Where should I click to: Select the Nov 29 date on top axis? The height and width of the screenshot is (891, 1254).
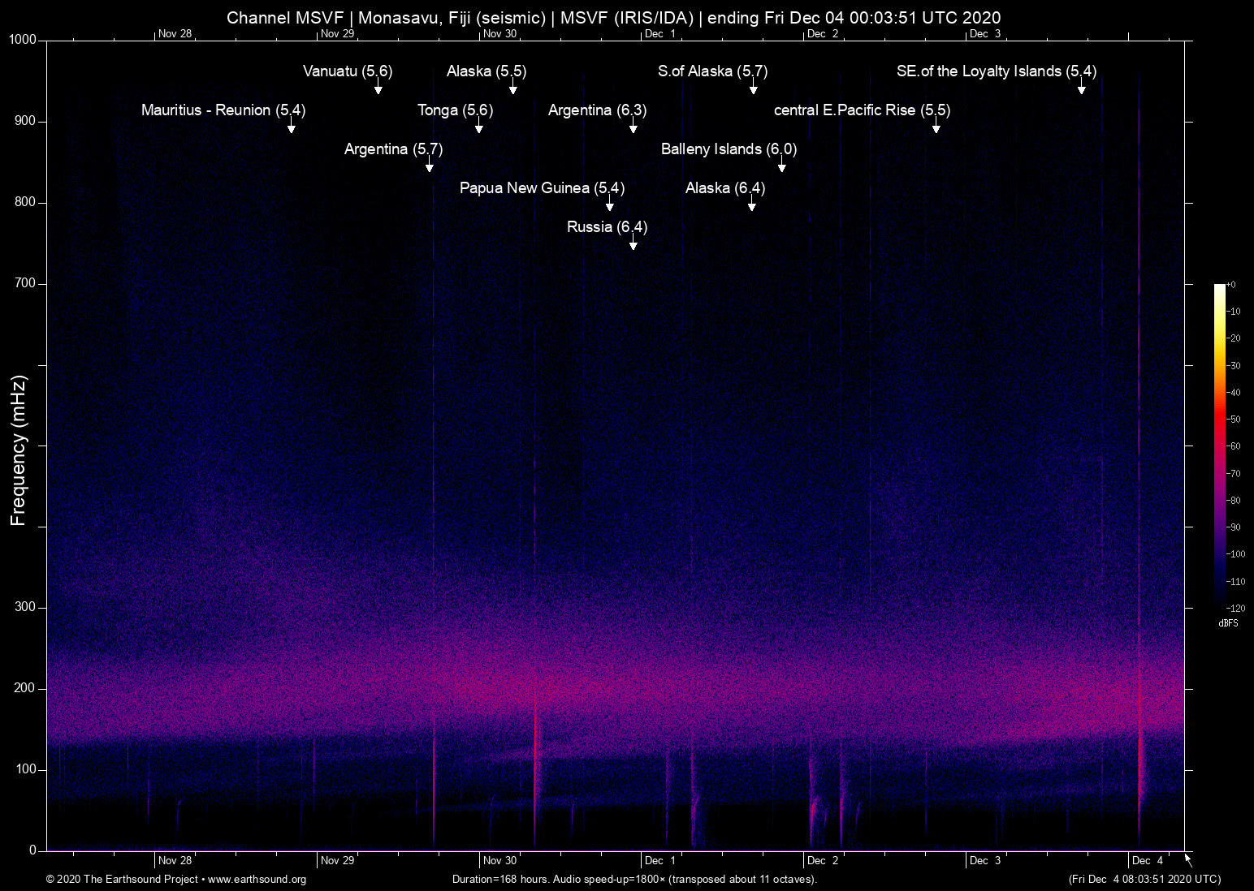338,33
